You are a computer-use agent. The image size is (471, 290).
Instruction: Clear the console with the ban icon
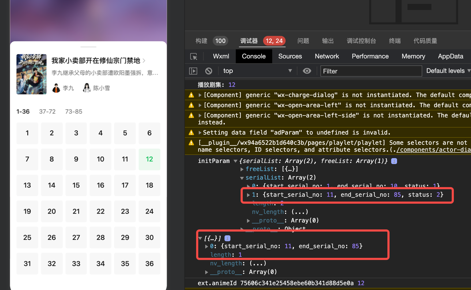(x=209, y=71)
